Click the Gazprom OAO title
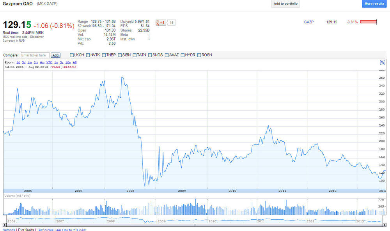 click(18, 4)
